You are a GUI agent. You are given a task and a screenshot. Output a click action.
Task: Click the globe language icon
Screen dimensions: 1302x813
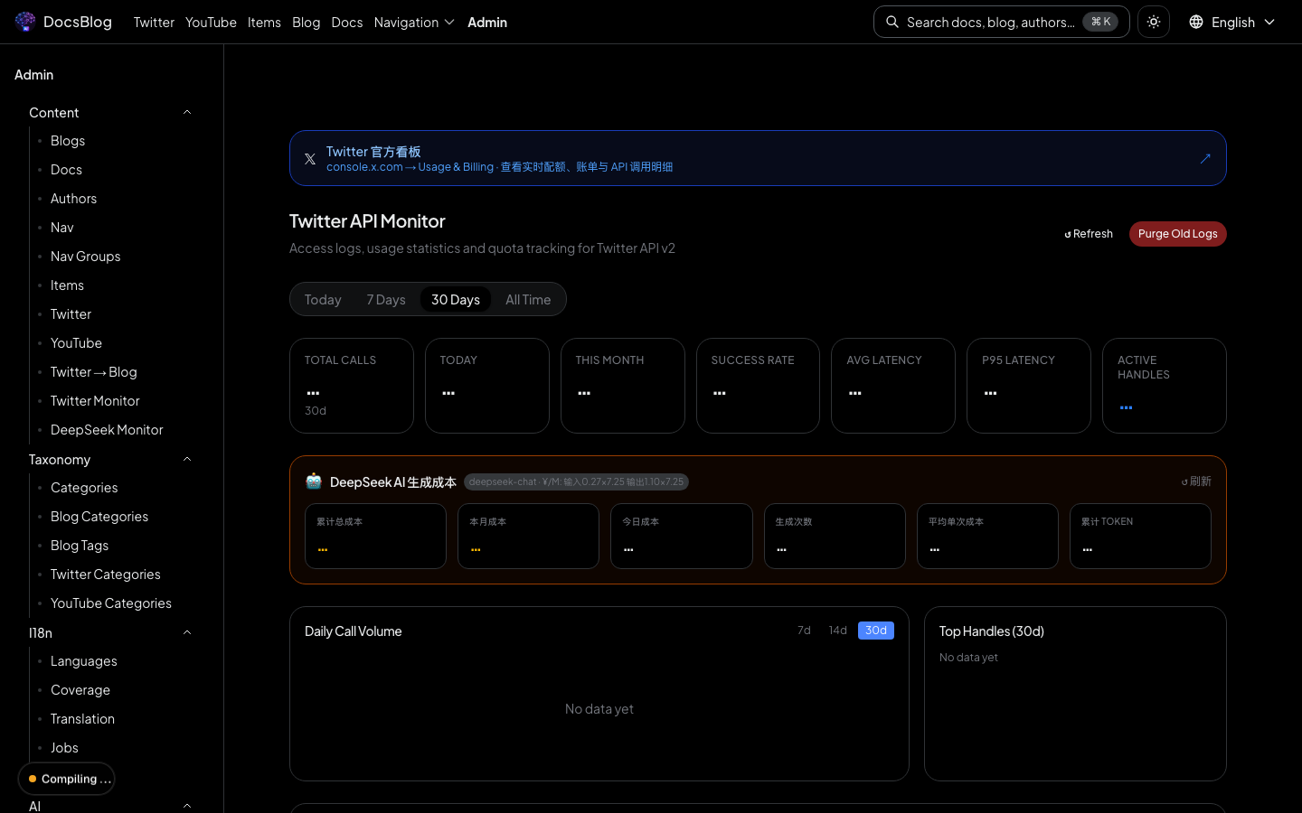[1196, 22]
